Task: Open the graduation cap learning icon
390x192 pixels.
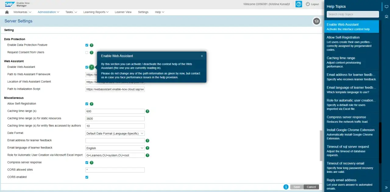Action: pyautogui.click(x=316, y=21)
